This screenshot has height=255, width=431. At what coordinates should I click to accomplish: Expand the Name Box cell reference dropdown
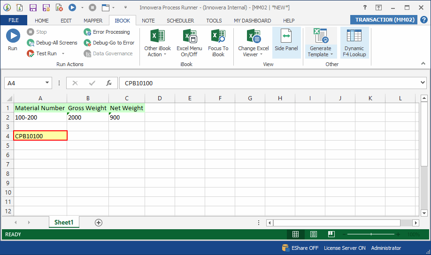click(x=47, y=83)
